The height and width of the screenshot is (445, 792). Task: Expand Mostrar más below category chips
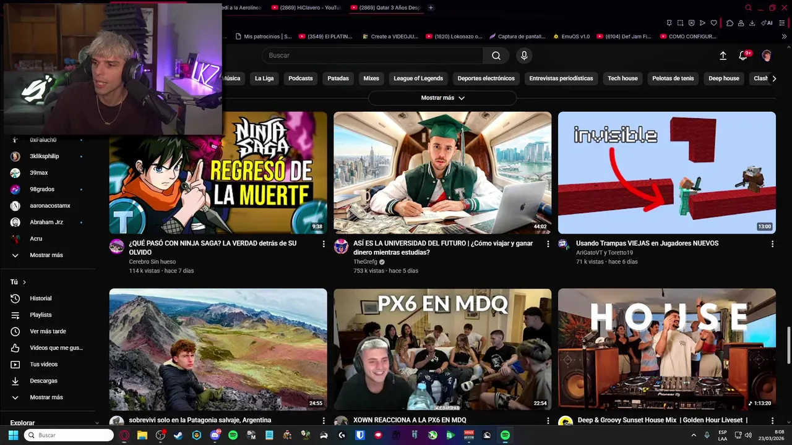click(x=442, y=98)
